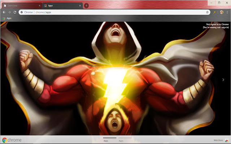Open a new tab with the plus button
This screenshot has width=231, height=144.
pos(86,6)
